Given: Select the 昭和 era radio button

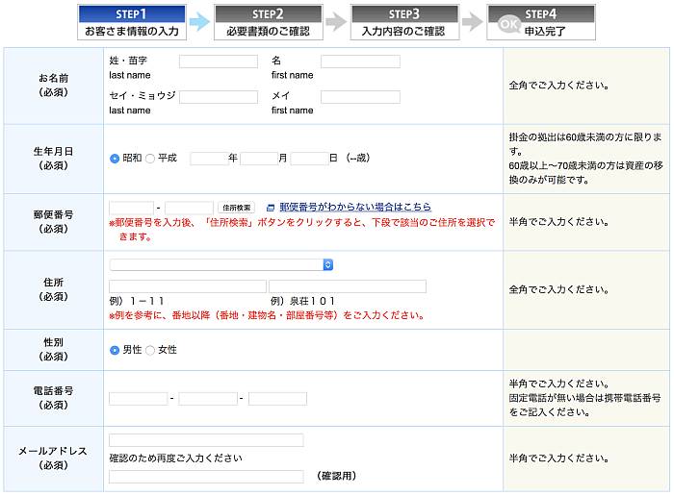Looking at the screenshot, I should click(115, 159).
